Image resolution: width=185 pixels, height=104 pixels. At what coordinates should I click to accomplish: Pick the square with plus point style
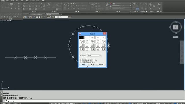[92, 45]
